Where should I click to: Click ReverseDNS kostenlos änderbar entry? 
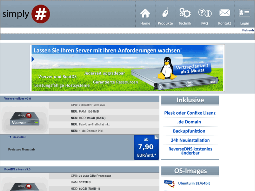[190, 151]
